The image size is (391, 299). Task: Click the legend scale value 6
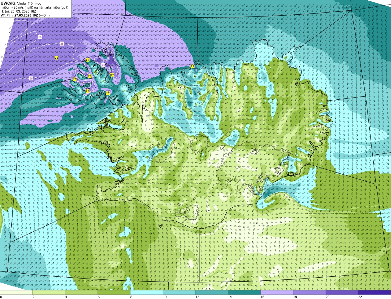(x=98, y=297)
